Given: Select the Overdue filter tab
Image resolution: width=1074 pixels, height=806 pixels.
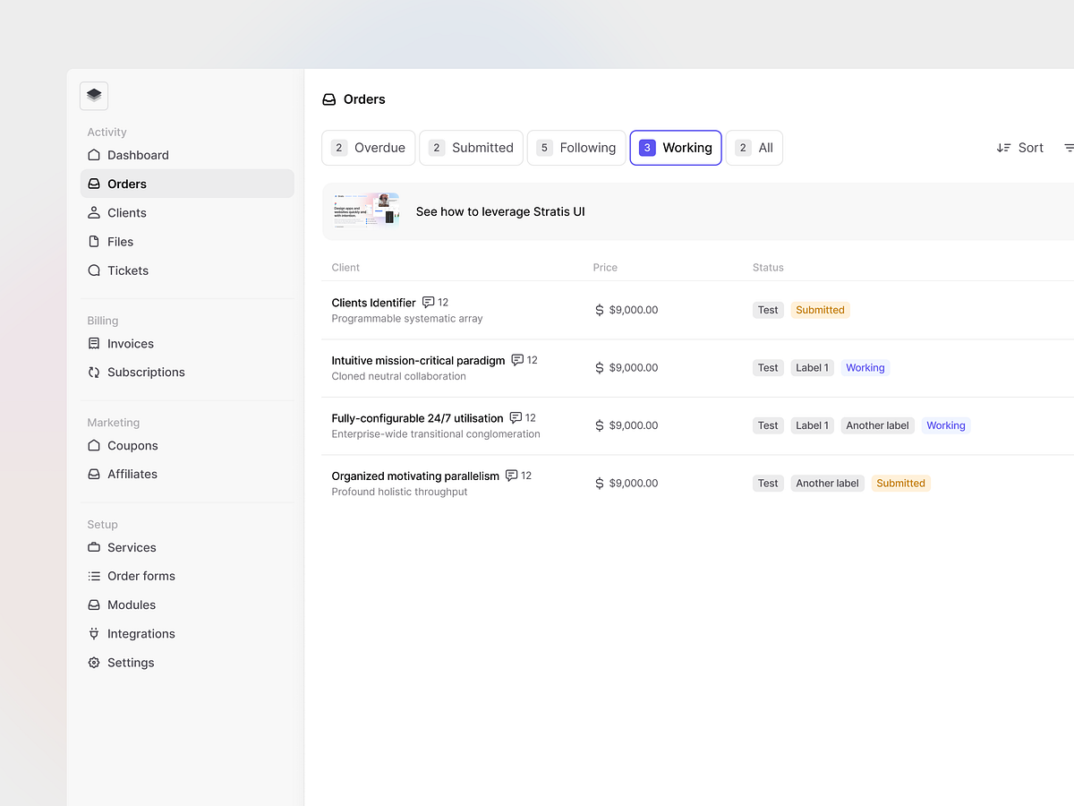Looking at the screenshot, I should (x=368, y=147).
